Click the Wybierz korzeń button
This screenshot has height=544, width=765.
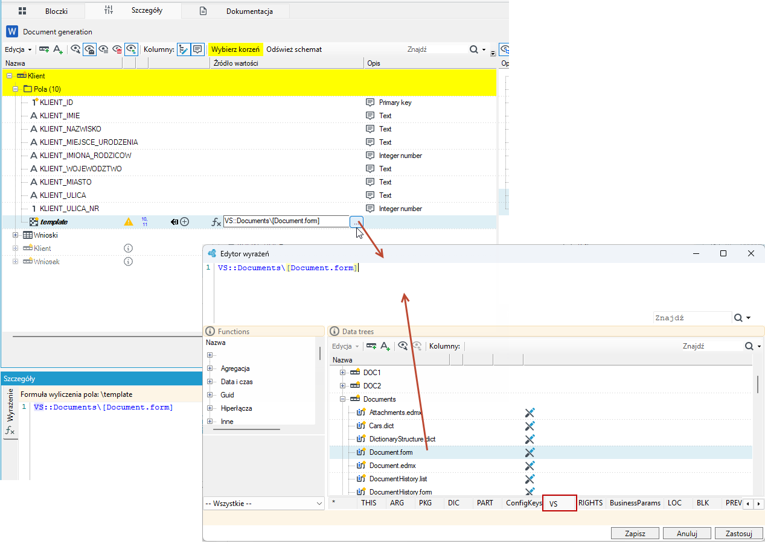click(x=235, y=49)
